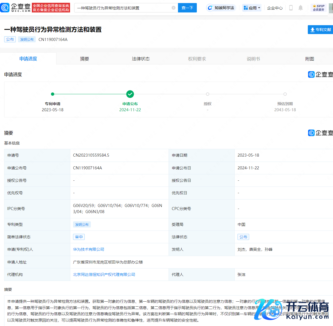
Task: Open the 北京同达信恒知识产权代理有限公司 agency link
Action: coord(104,275)
